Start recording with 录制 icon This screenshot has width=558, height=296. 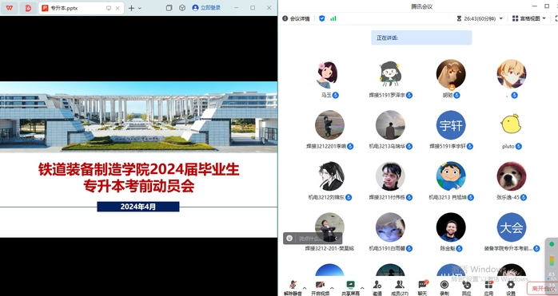coord(444,288)
